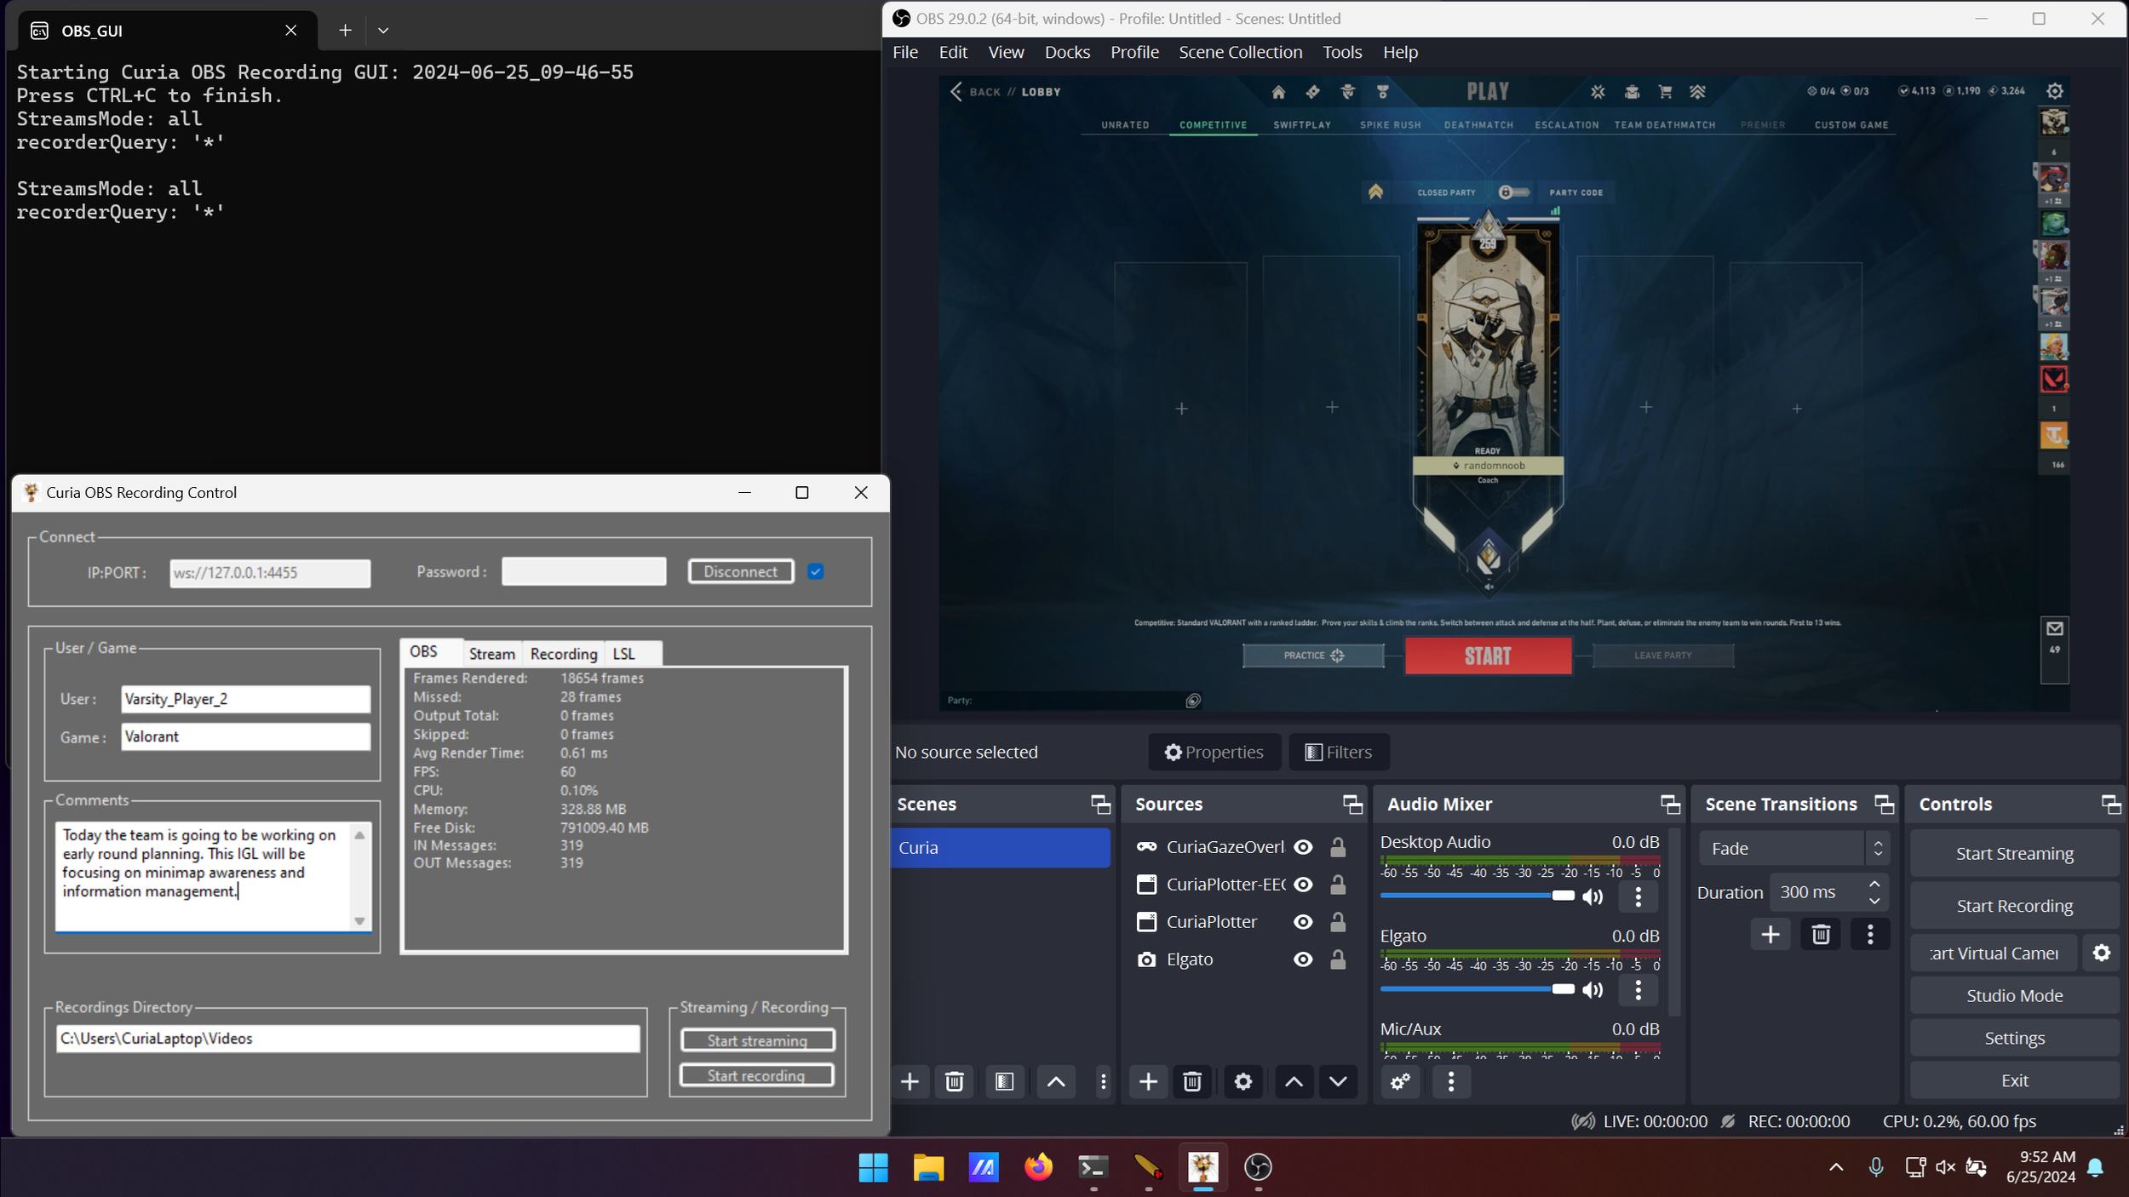Toggle visibility of Elgato source
Screen dimensions: 2129x1197
1303,959
